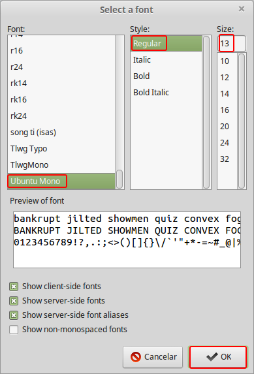Click inside the font preview text box

tap(127, 240)
